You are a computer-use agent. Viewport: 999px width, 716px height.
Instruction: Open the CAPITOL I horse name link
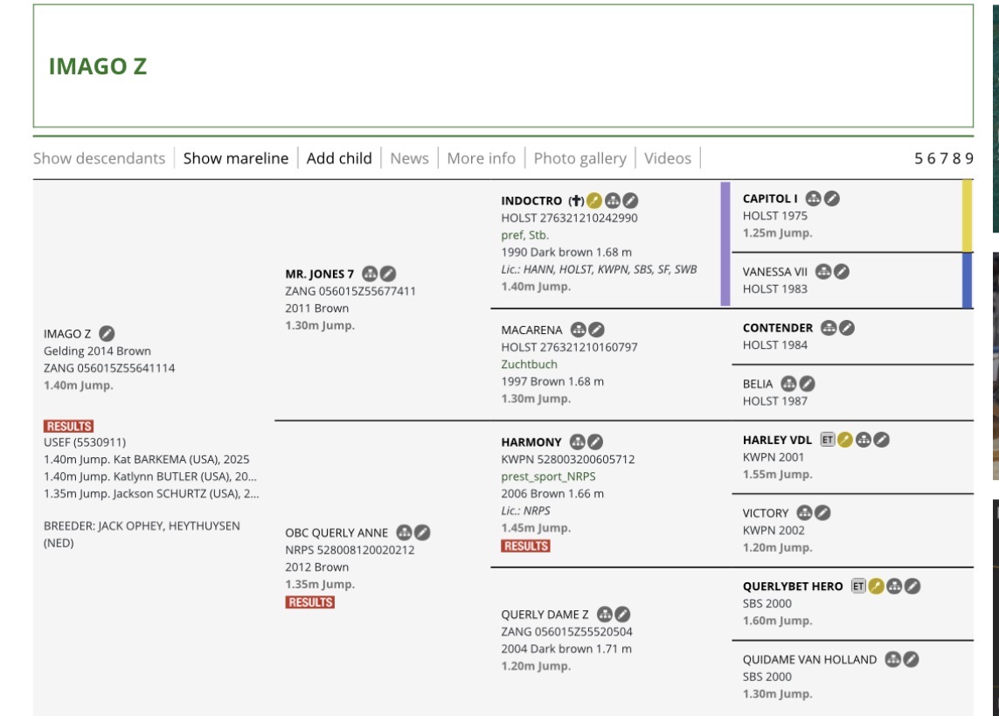pos(770,198)
